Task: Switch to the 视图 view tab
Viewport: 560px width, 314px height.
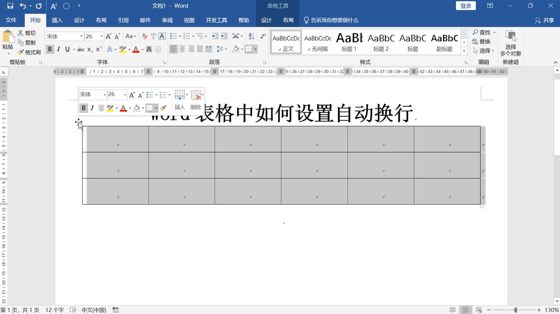Action: [x=189, y=20]
